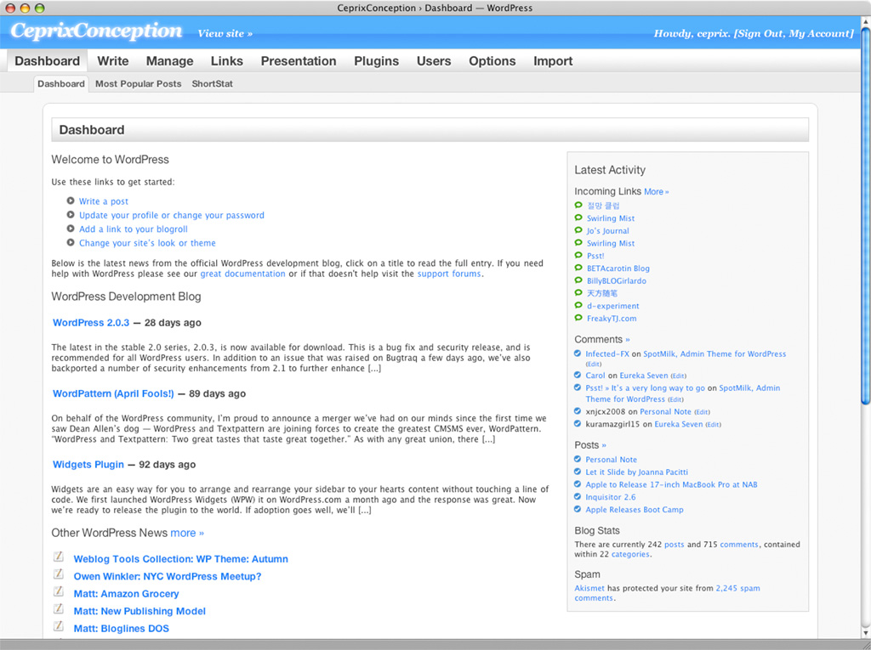Click Update your profile or change password
The image size is (871, 650).
pyautogui.click(x=172, y=215)
